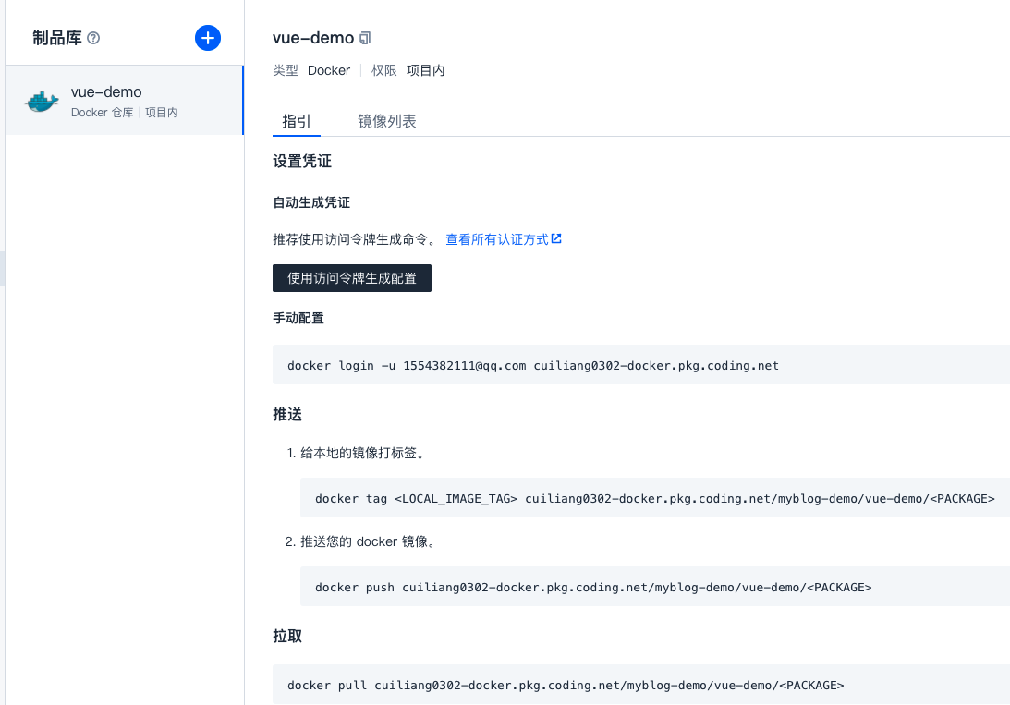Click the docker pull command code block

tap(641, 685)
